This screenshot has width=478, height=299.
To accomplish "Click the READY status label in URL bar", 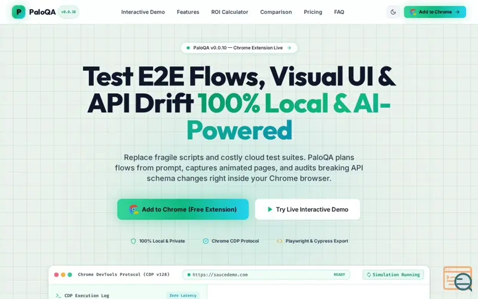I will pyautogui.click(x=339, y=274).
